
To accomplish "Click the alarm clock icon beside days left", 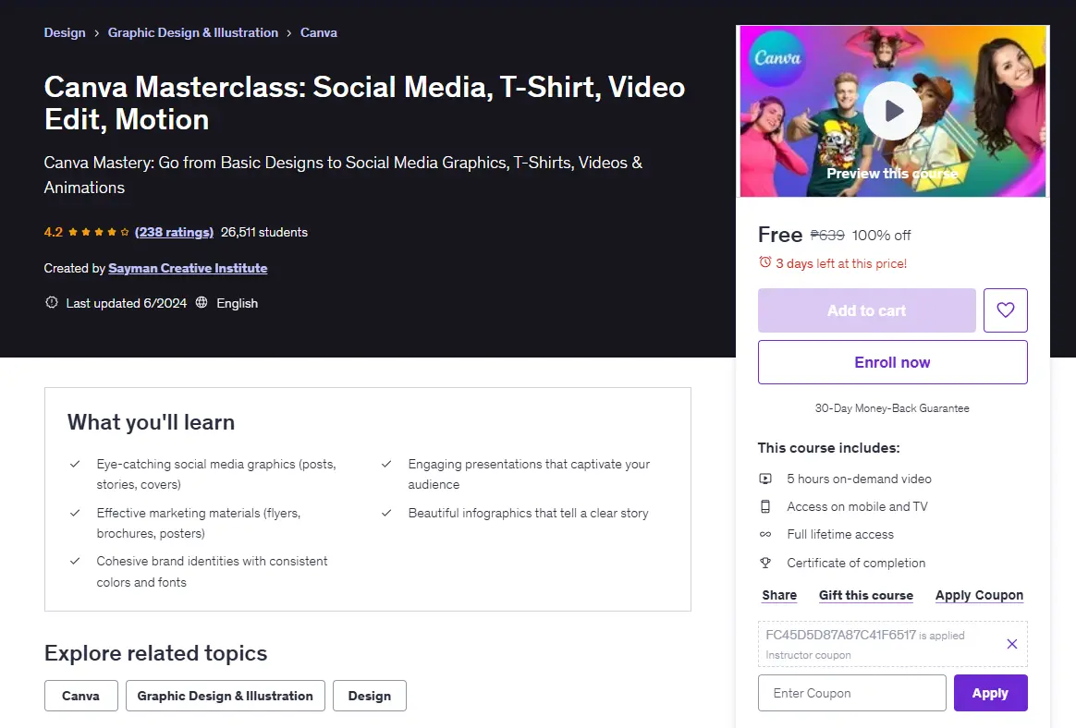I will point(765,262).
